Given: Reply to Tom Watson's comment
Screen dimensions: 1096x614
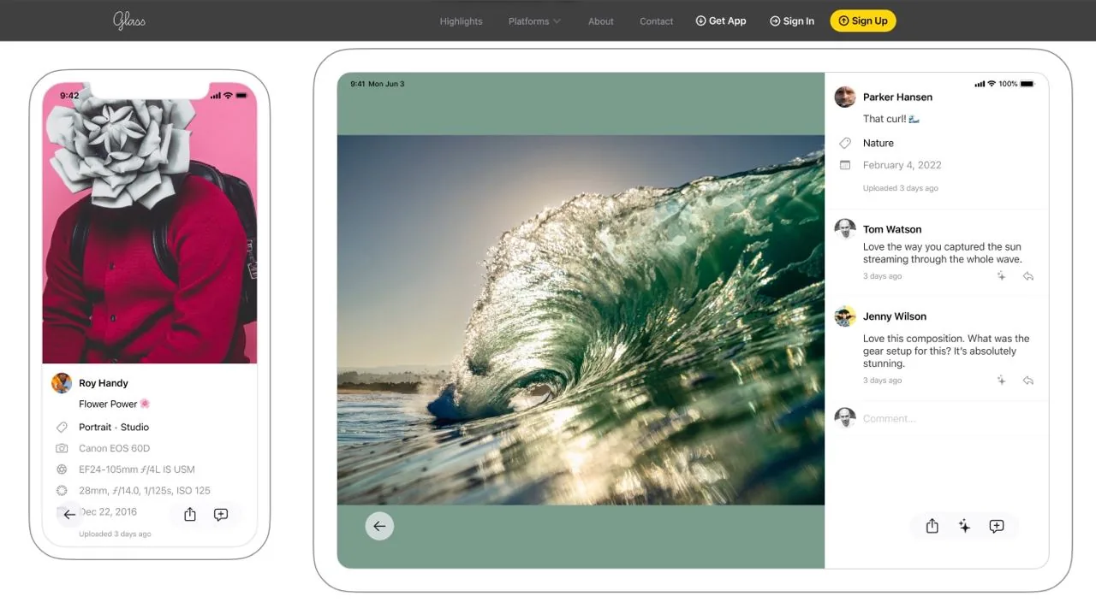Looking at the screenshot, I should tap(1028, 276).
